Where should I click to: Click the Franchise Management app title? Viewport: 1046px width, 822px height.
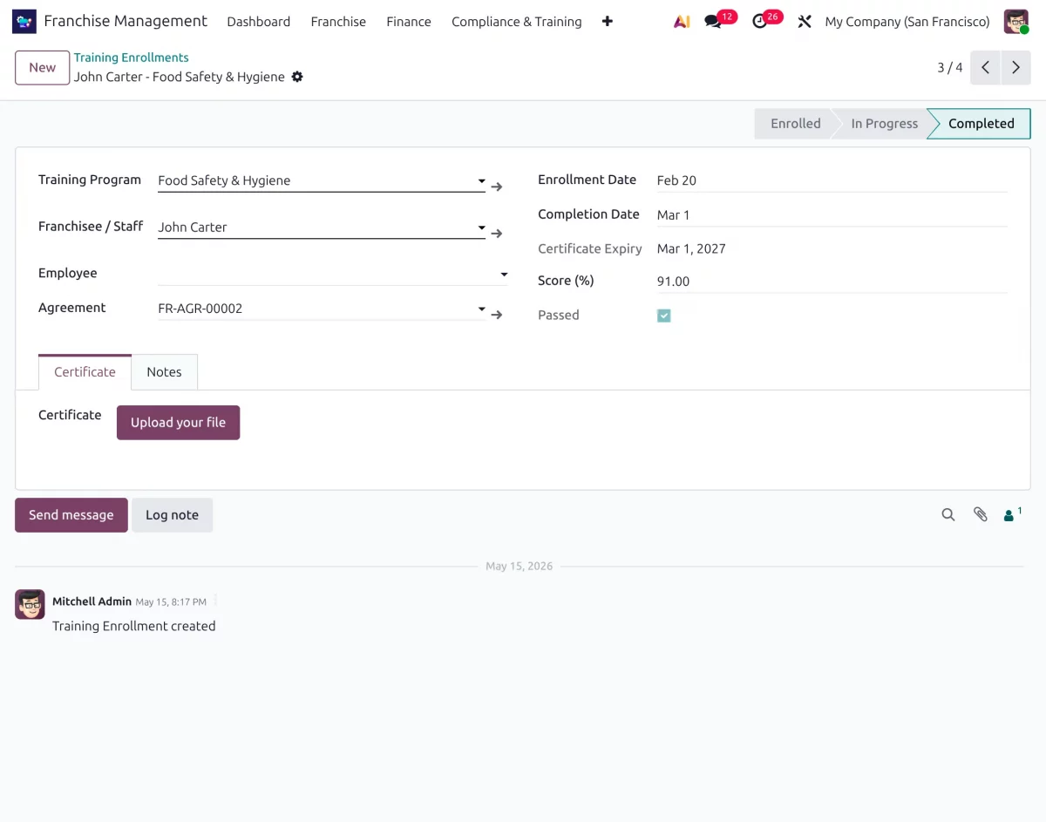[126, 21]
